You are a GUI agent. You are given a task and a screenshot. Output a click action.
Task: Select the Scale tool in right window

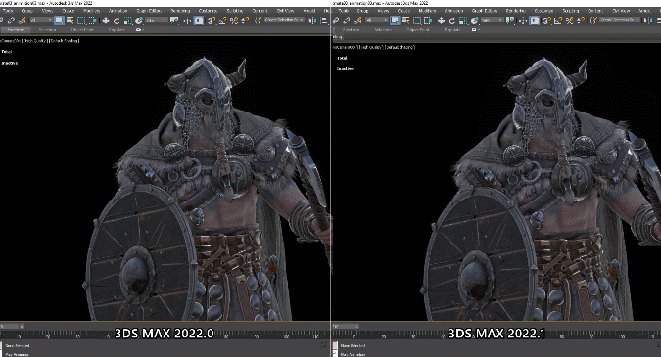[x=463, y=21]
